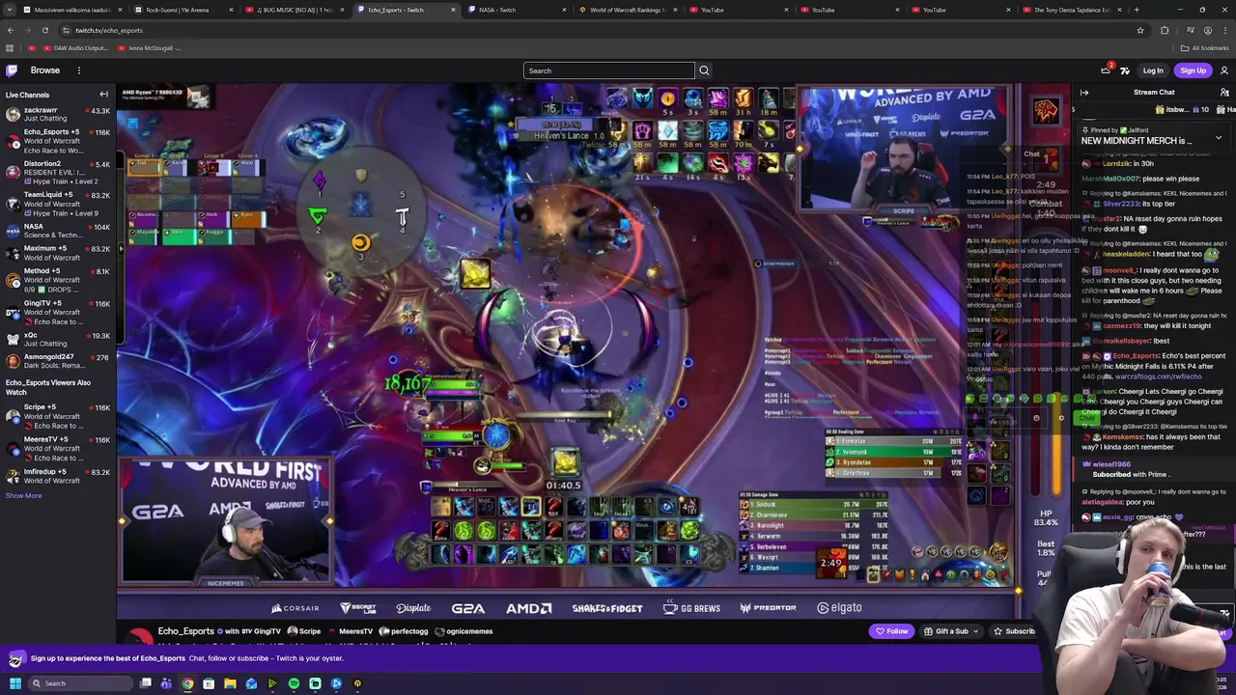
Task: Open ognicememes from stream team list
Action: (x=463, y=631)
